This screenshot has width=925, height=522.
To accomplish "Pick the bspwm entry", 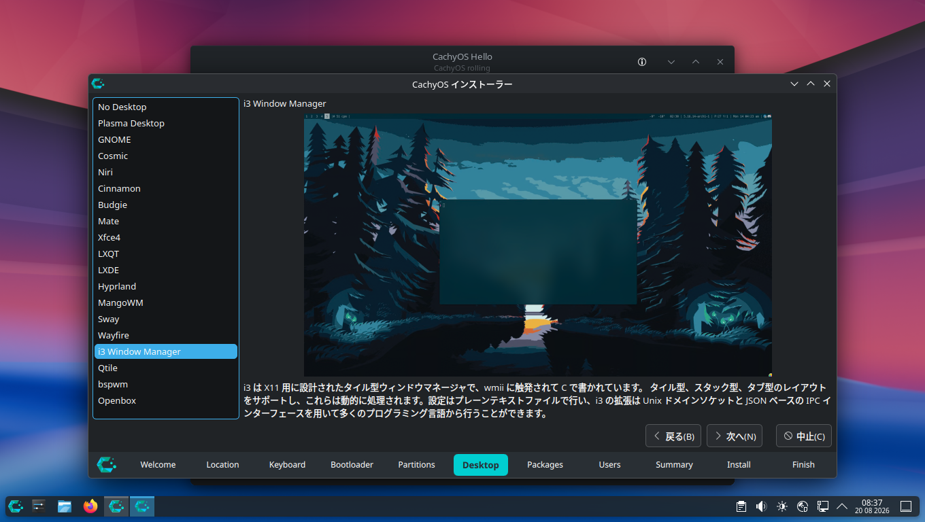I will (x=166, y=384).
